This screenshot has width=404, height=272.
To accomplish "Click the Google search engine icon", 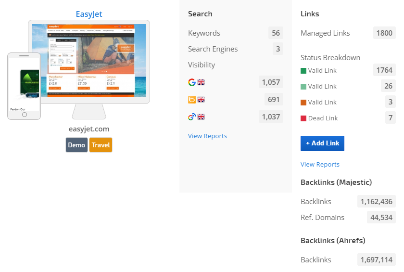I will 192,82.
